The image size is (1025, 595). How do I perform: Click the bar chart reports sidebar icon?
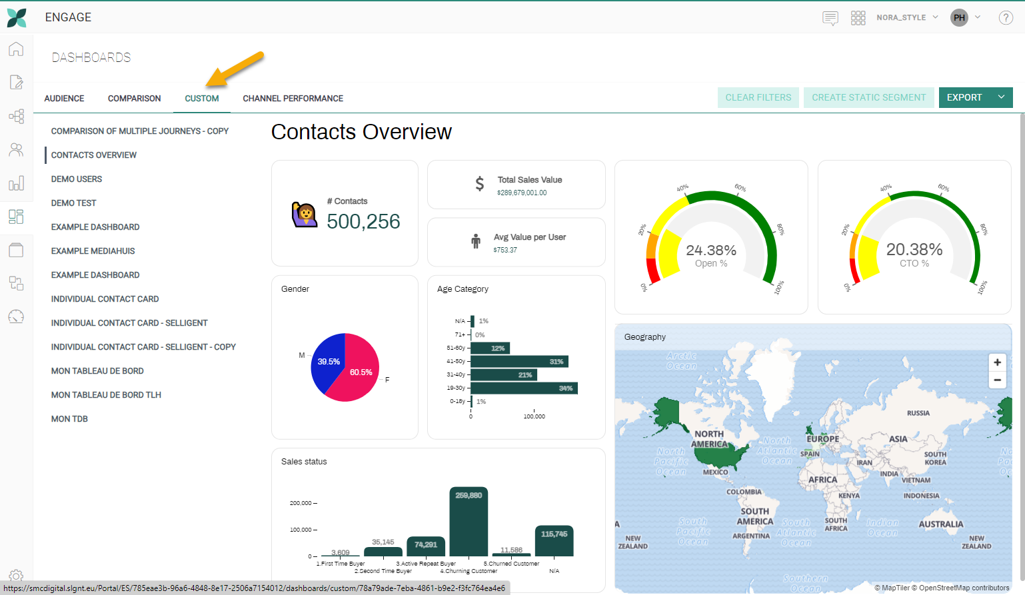click(x=16, y=183)
